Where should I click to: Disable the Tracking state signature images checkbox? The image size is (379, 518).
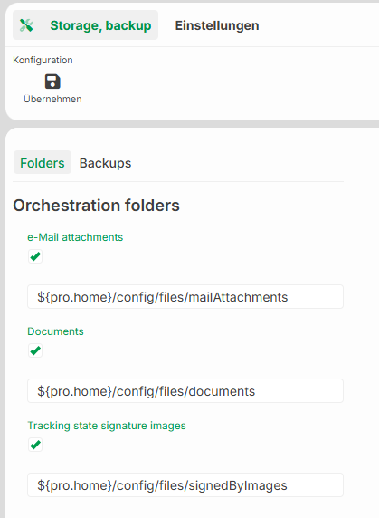pyautogui.click(x=35, y=445)
